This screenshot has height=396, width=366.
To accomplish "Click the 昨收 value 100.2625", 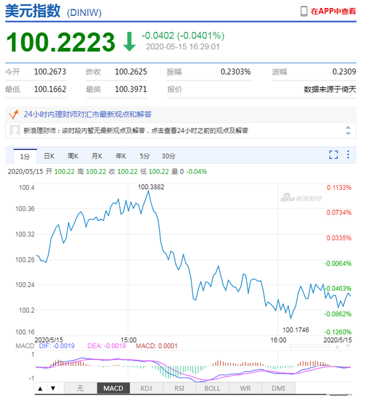I will [131, 72].
